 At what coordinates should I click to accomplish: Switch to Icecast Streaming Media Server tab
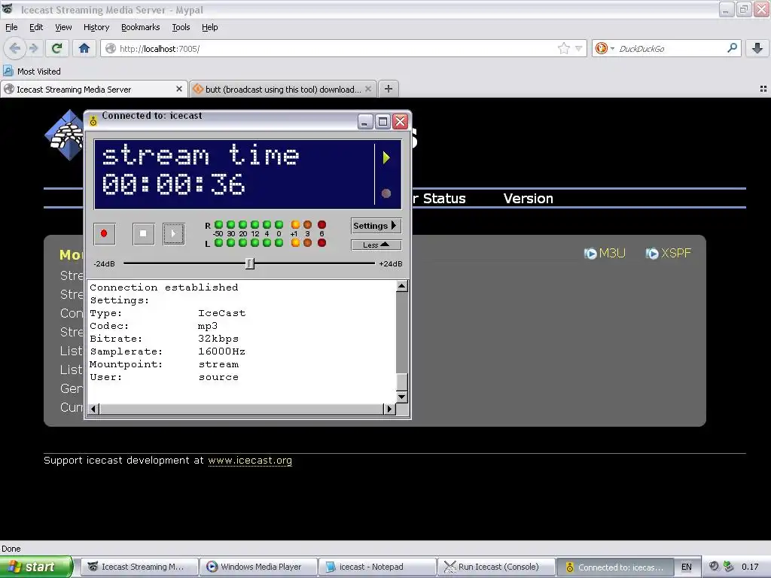[93, 89]
